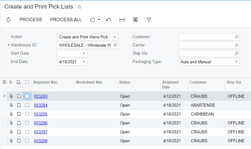
Task: Open the End Date calendar dropdown
Action: [x=84, y=62]
